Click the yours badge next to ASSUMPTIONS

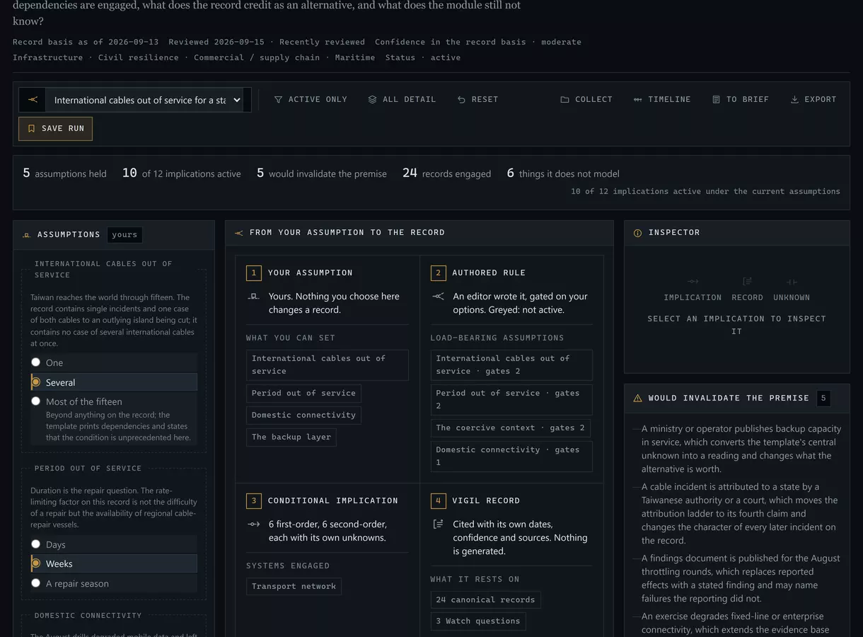tap(124, 235)
